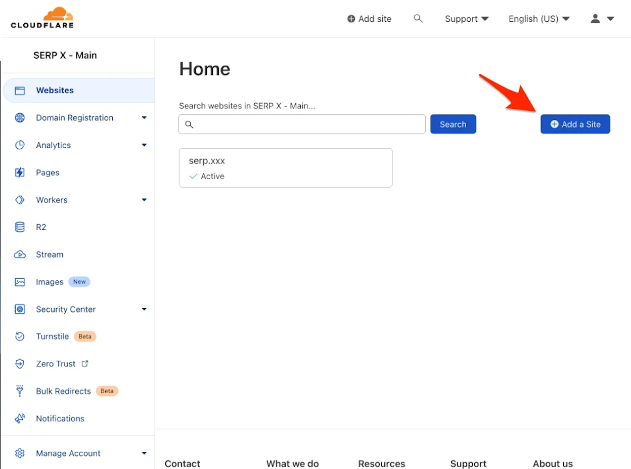Click the Resources footer heading
The image size is (631, 469).
[382, 463]
